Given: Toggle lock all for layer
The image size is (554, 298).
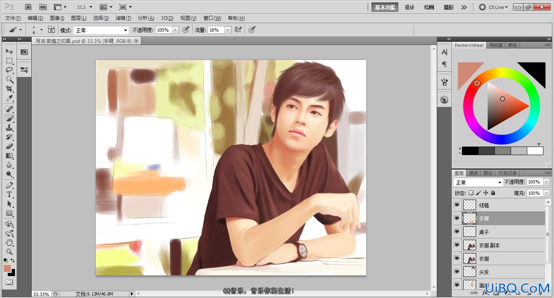Looking at the screenshot, I should point(493,193).
